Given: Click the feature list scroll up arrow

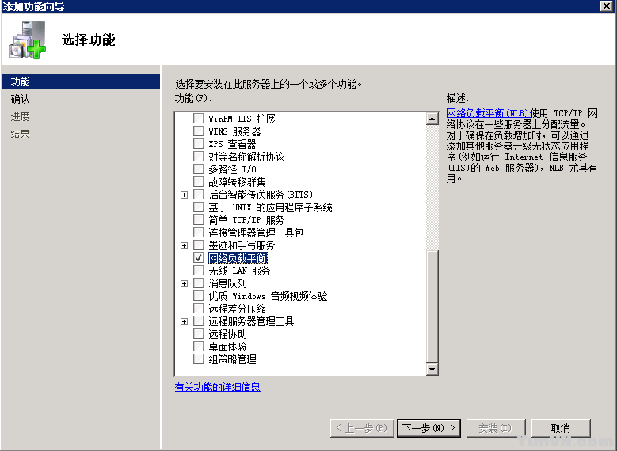Looking at the screenshot, I should [432, 119].
